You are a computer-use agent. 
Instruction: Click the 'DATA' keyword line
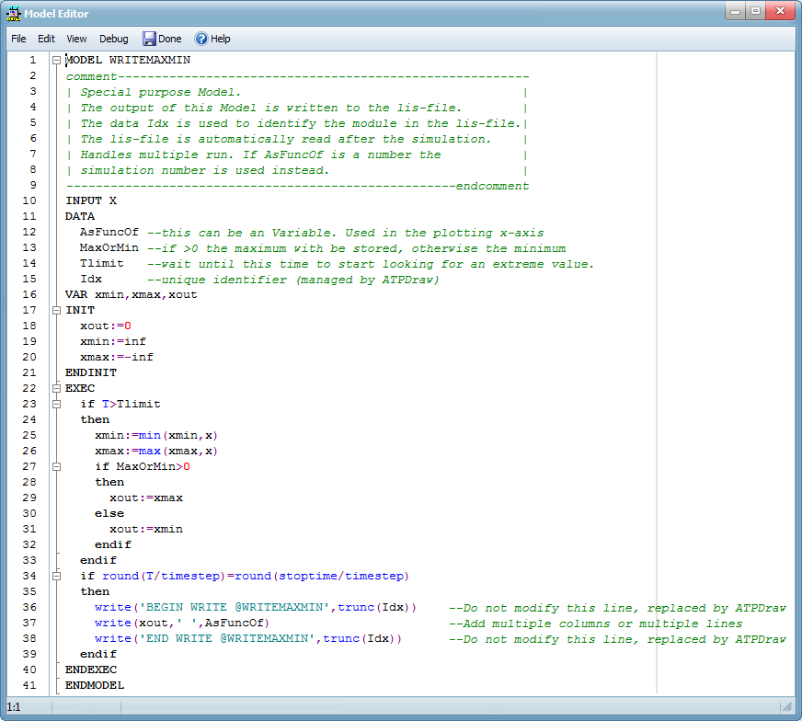pyautogui.click(x=80, y=216)
